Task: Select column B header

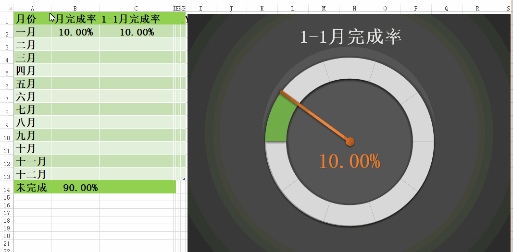Action: [75, 8]
